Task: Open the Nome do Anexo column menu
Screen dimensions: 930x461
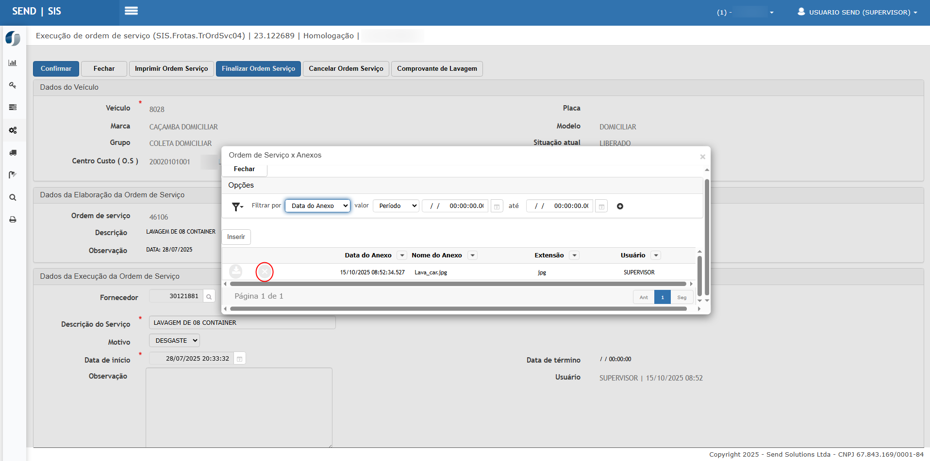Action: coord(473,255)
